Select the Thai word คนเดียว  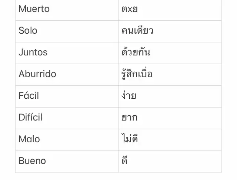(137, 31)
